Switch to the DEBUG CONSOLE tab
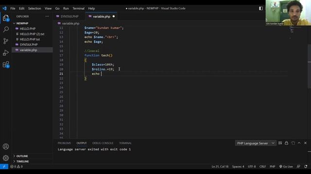 click(x=103, y=143)
